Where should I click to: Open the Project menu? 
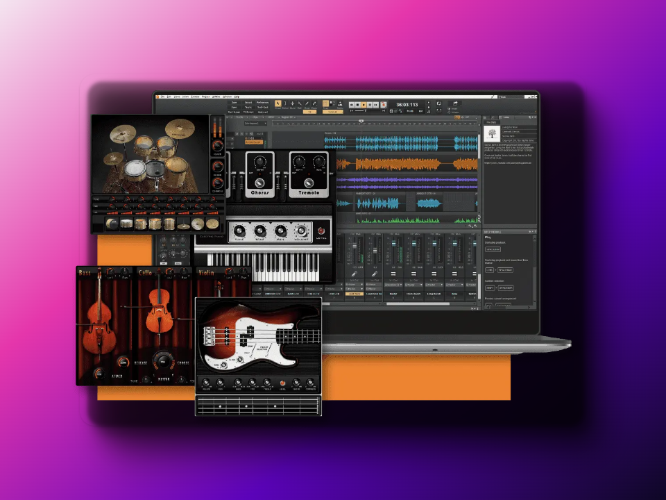tap(205, 97)
